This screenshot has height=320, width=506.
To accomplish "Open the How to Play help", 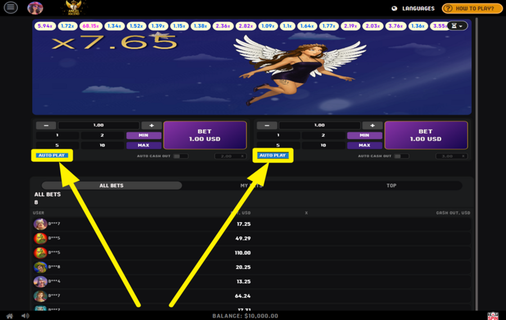I will 472,8.
